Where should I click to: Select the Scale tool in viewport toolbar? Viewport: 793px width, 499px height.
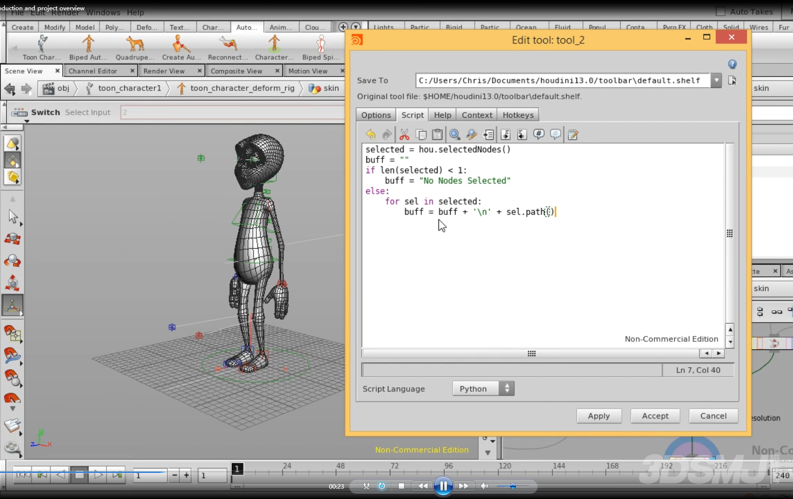pos(12,283)
